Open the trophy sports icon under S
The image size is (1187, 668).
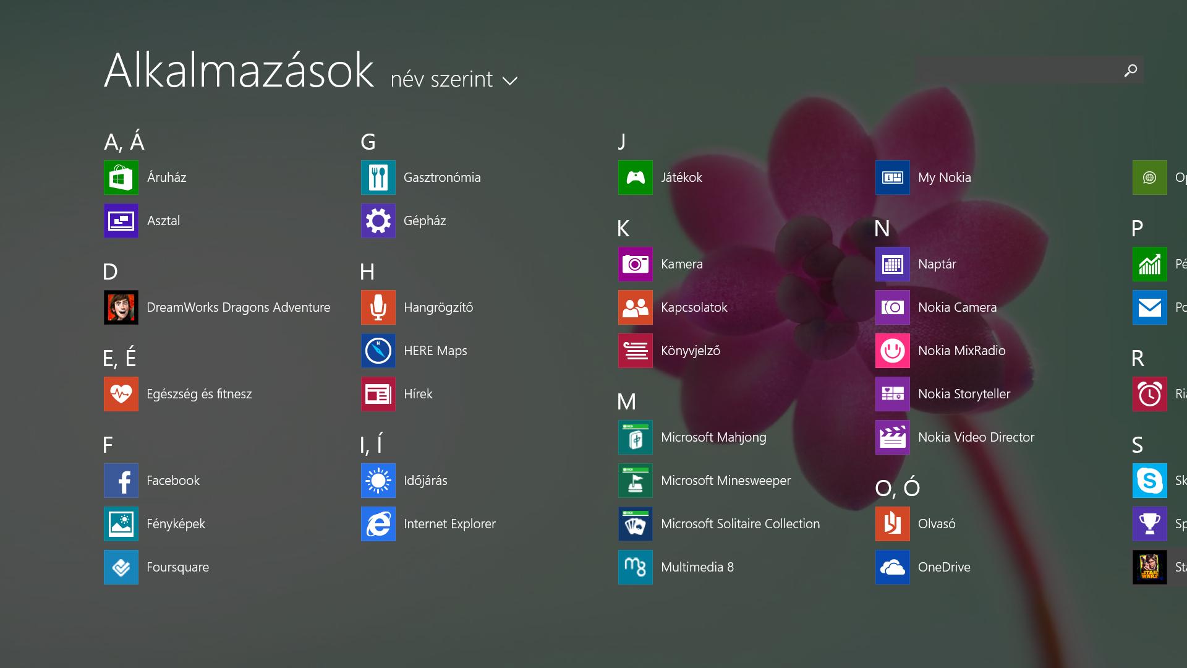coord(1150,524)
